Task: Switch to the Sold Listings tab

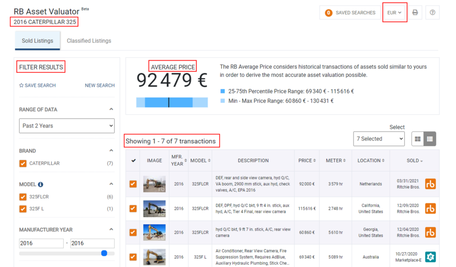Action: (37, 40)
